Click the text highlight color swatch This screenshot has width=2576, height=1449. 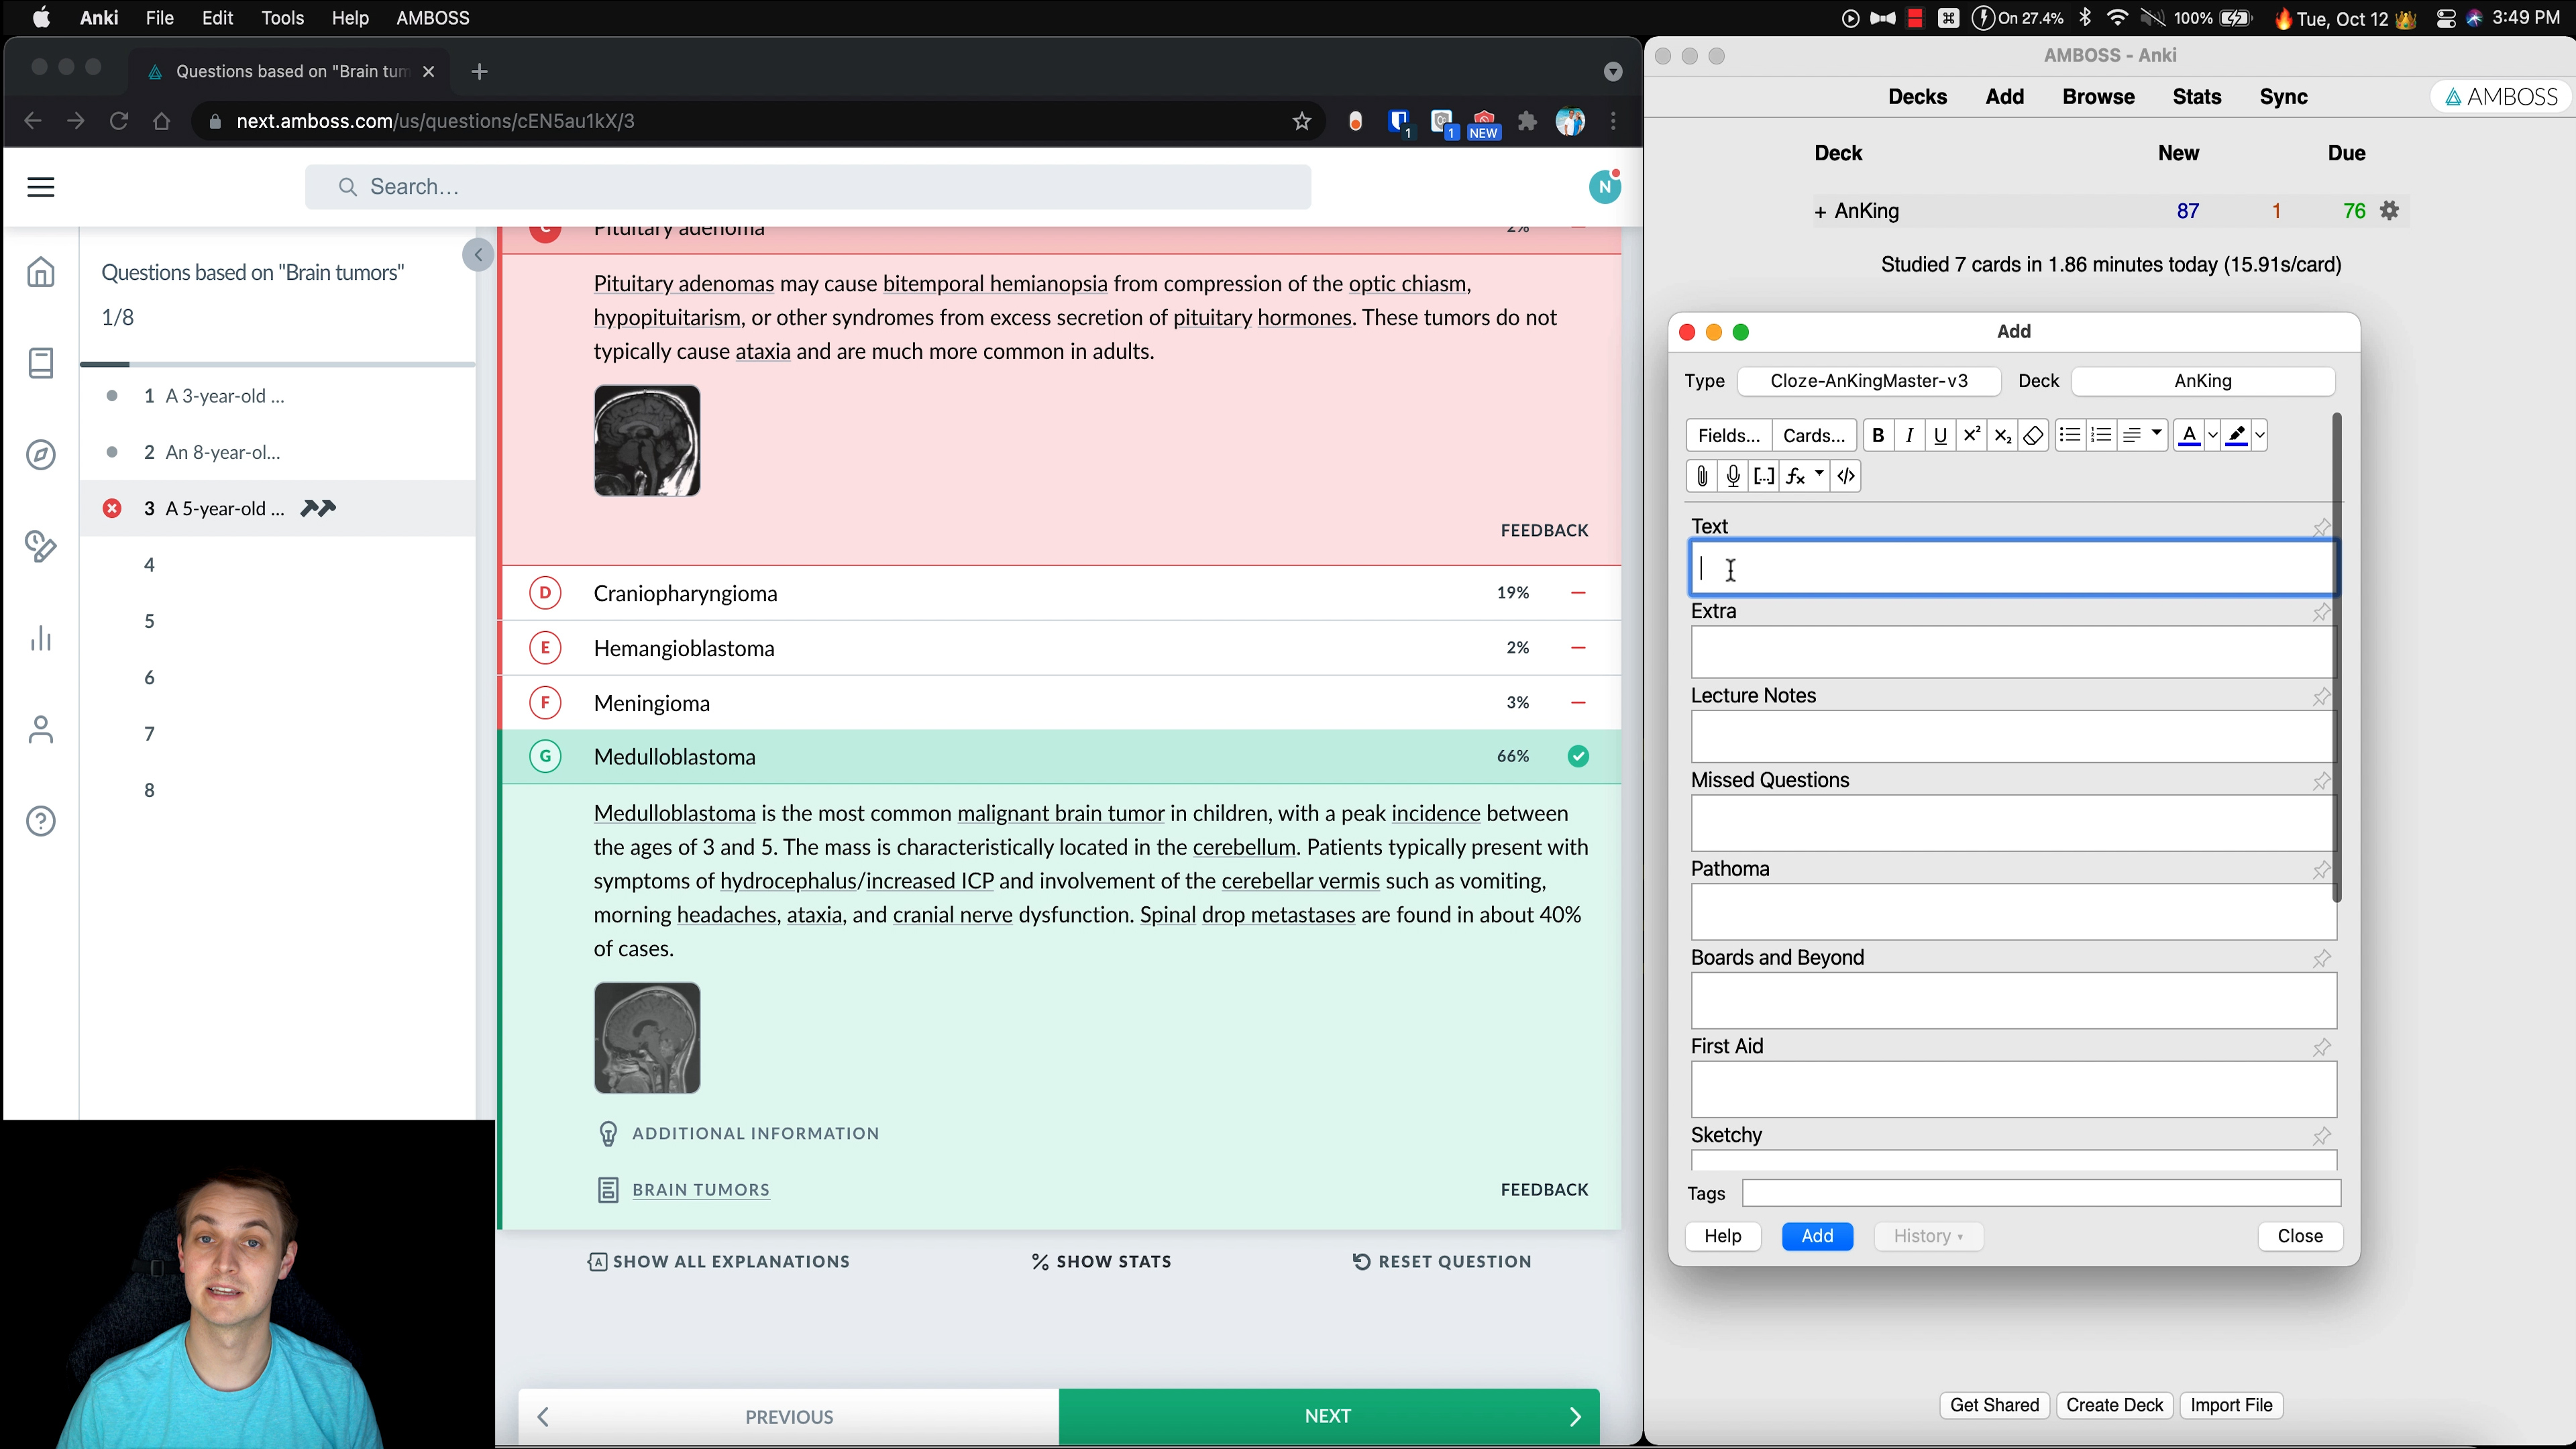(x=2237, y=435)
